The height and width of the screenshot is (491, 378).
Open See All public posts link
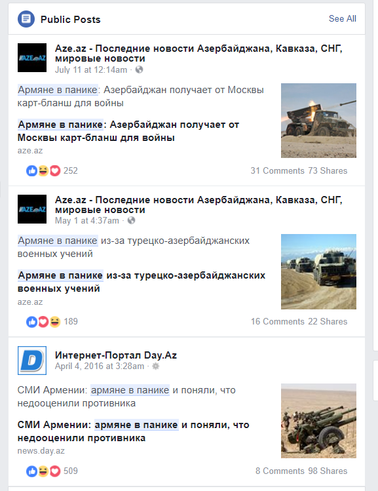pos(343,19)
